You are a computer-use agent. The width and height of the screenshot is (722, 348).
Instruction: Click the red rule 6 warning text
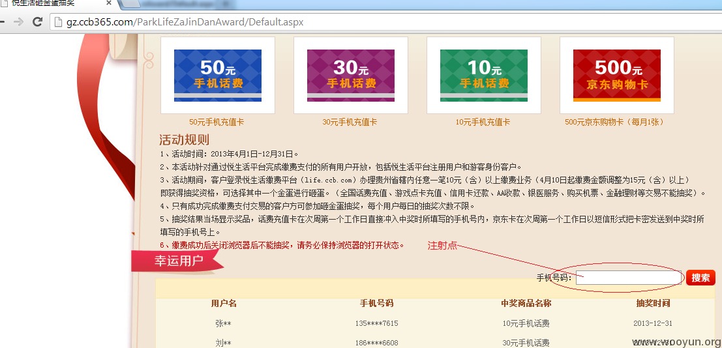[282, 245]
